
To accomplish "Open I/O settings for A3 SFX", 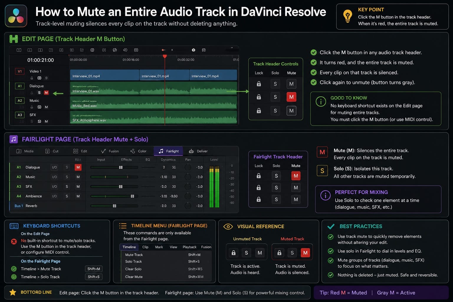I will pyautogui.click(x=54, y=187).
